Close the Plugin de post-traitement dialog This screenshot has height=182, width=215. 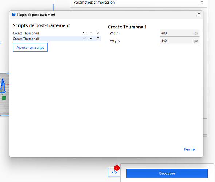[199, 15]
